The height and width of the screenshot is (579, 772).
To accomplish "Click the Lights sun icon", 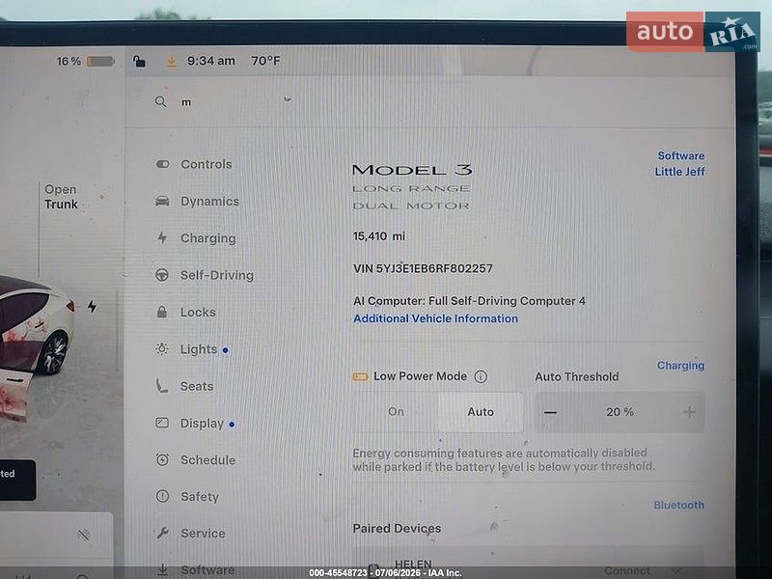I will (x=161, y=349).
